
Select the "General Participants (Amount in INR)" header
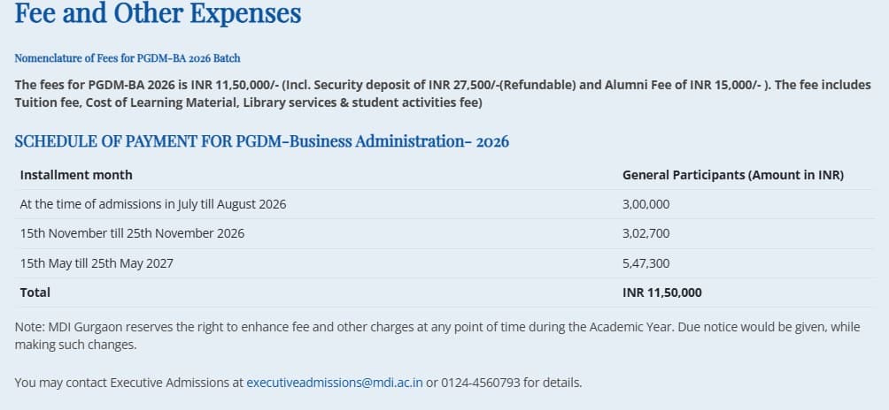coord(732,175)
